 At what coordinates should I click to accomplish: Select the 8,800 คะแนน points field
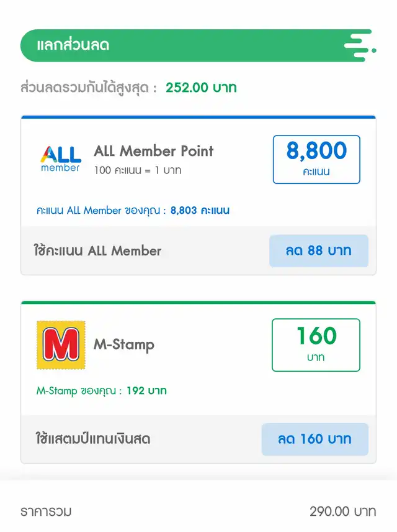click(316, 159)
